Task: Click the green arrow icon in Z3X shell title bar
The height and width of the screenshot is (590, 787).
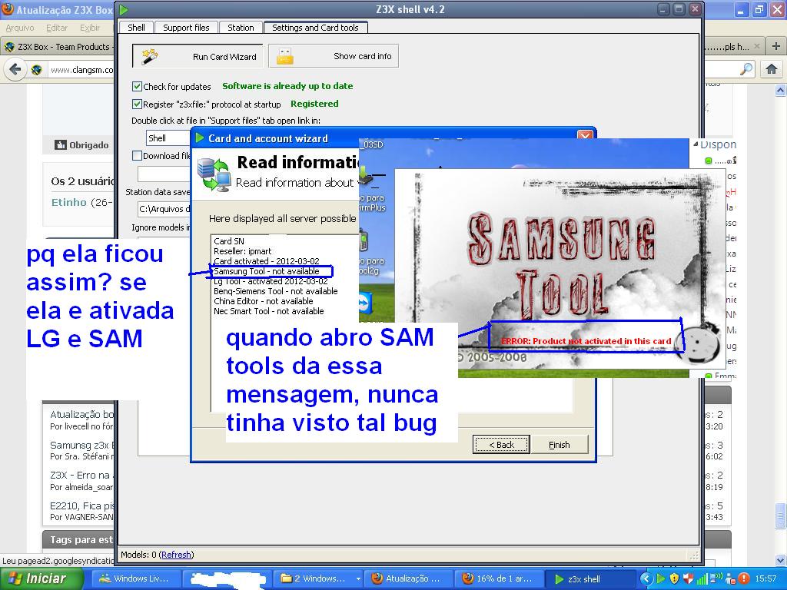Action: 124,9
